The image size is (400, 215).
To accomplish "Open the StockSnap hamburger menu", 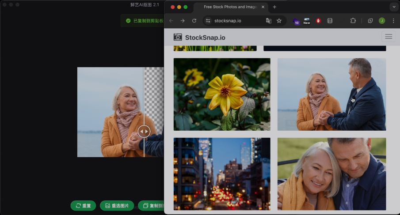I will coord(388,37).
